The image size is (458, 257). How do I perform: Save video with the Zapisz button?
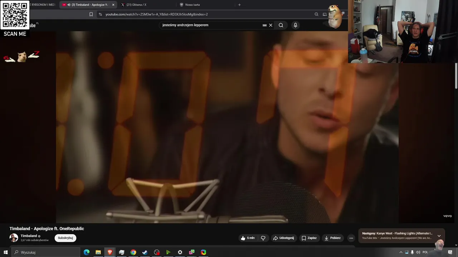309,238
